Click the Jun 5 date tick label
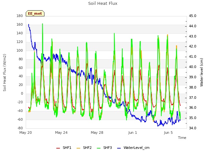 pyautogui.click(x=168, y=133)
